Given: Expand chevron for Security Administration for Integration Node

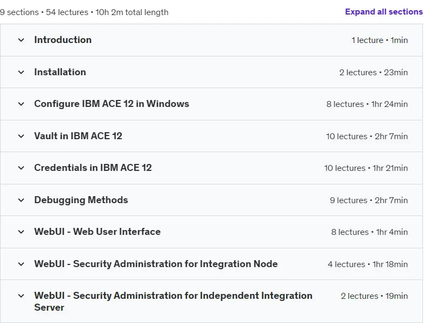Looking at the screenshot, I should point(21,264).
